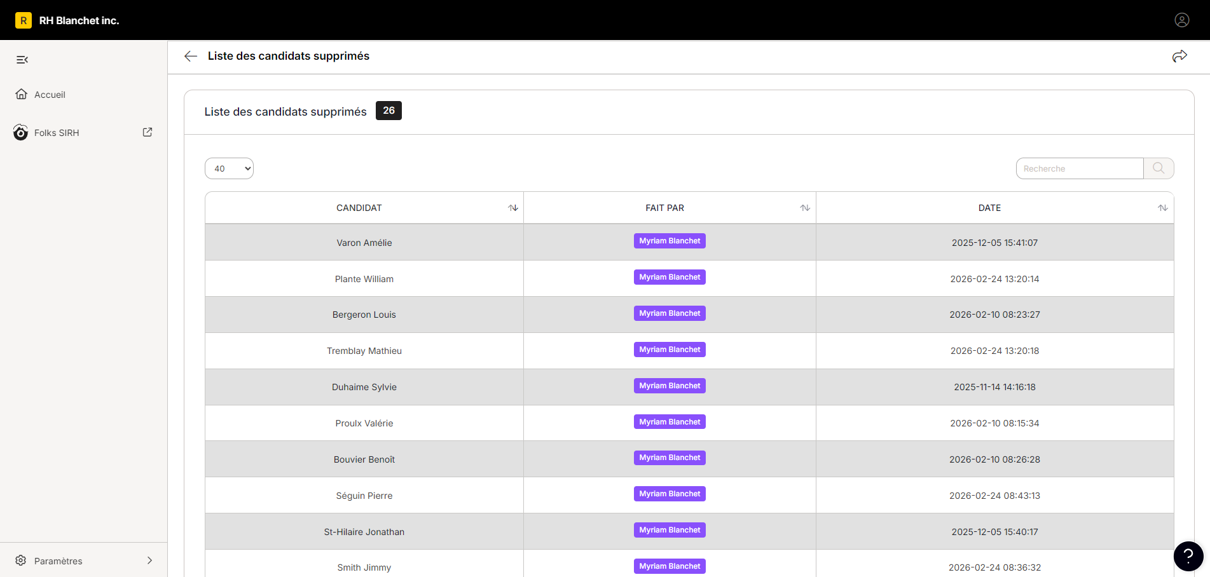Click the share arrow icon
This screenshot has width=1210, height=577.
point(1179,57)
